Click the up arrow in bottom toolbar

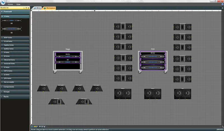(45, 127)
